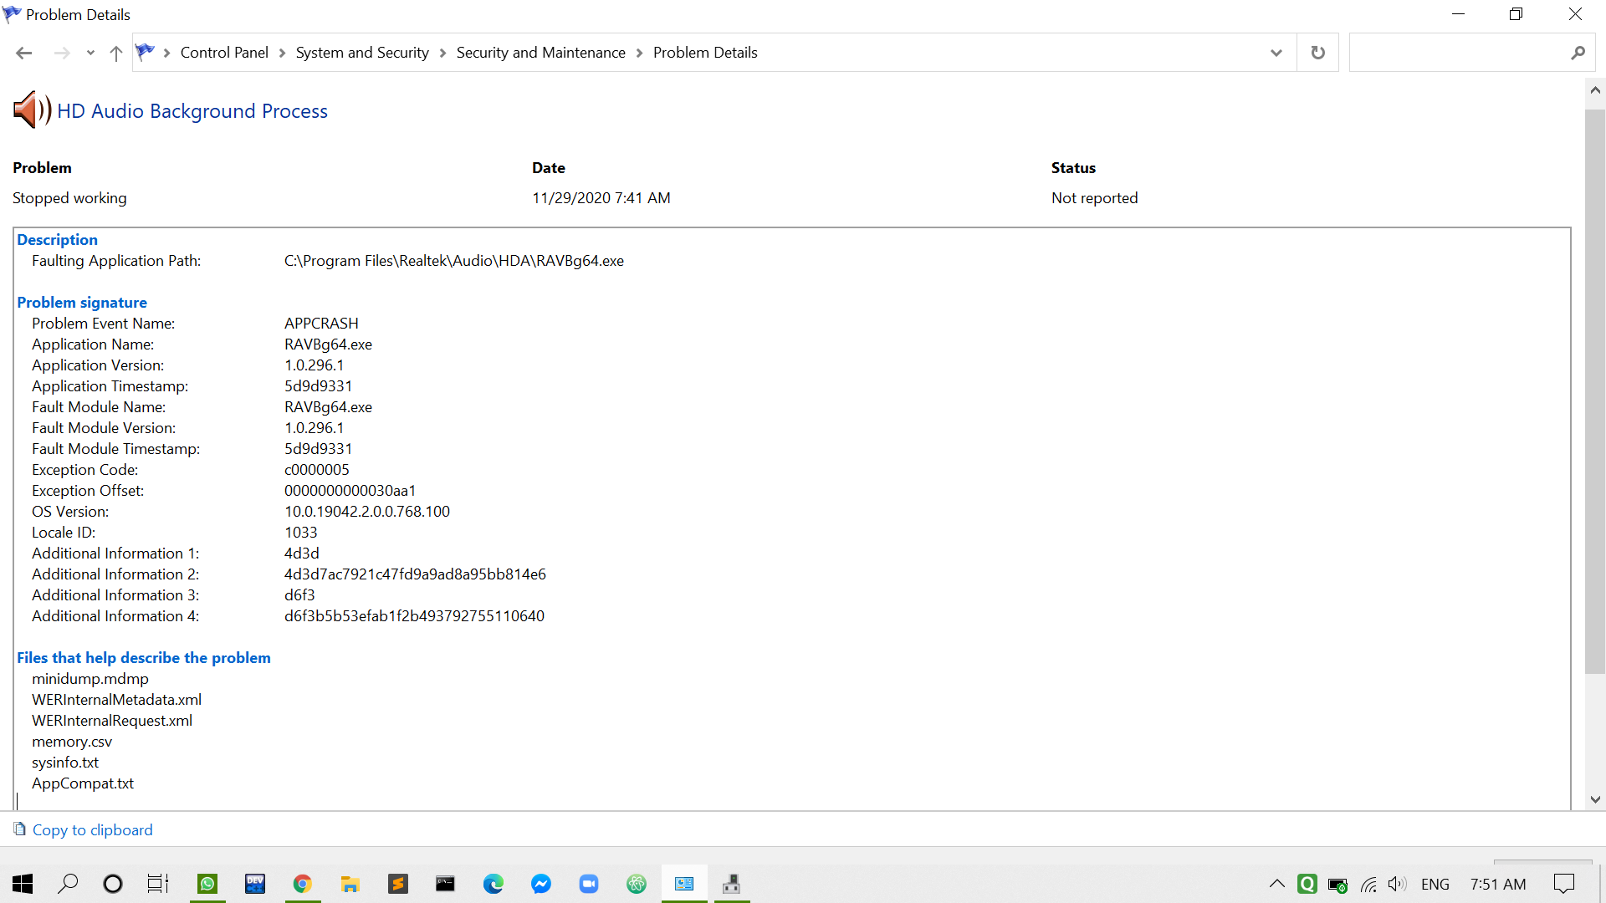Open the Windows Start menu

coord(23,884)
